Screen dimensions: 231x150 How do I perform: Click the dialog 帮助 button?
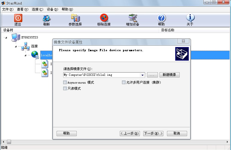click(x=67, y=133)
